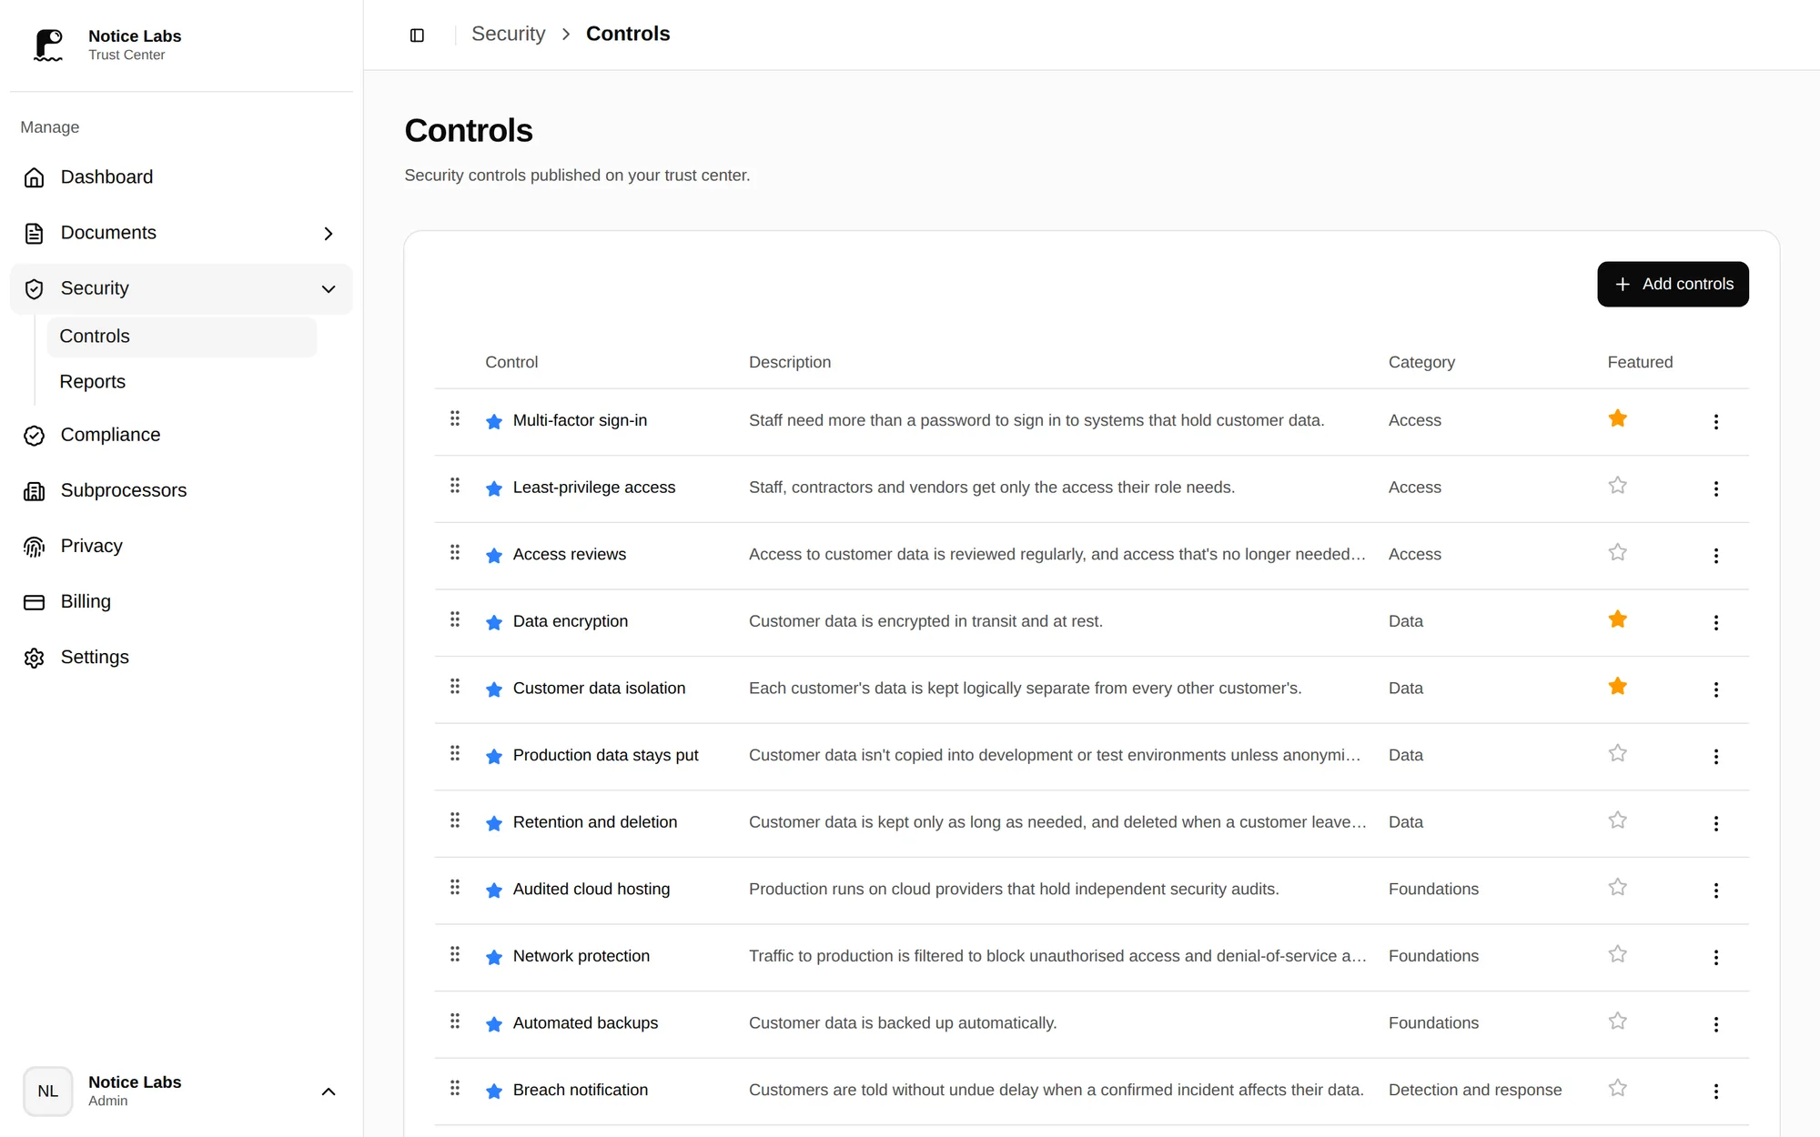Toggle the sidebar panel icon
The width and height of the screenshot is (1820, 1137).
coord(417,35)
